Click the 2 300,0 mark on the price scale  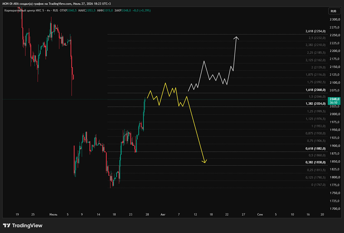(335, 19)
